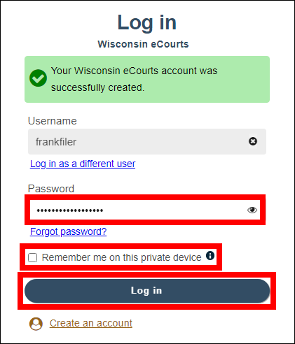The width and height of the screenshot is (295, 344).
Task: Click the Log in page heading
Action: (147, 22)
